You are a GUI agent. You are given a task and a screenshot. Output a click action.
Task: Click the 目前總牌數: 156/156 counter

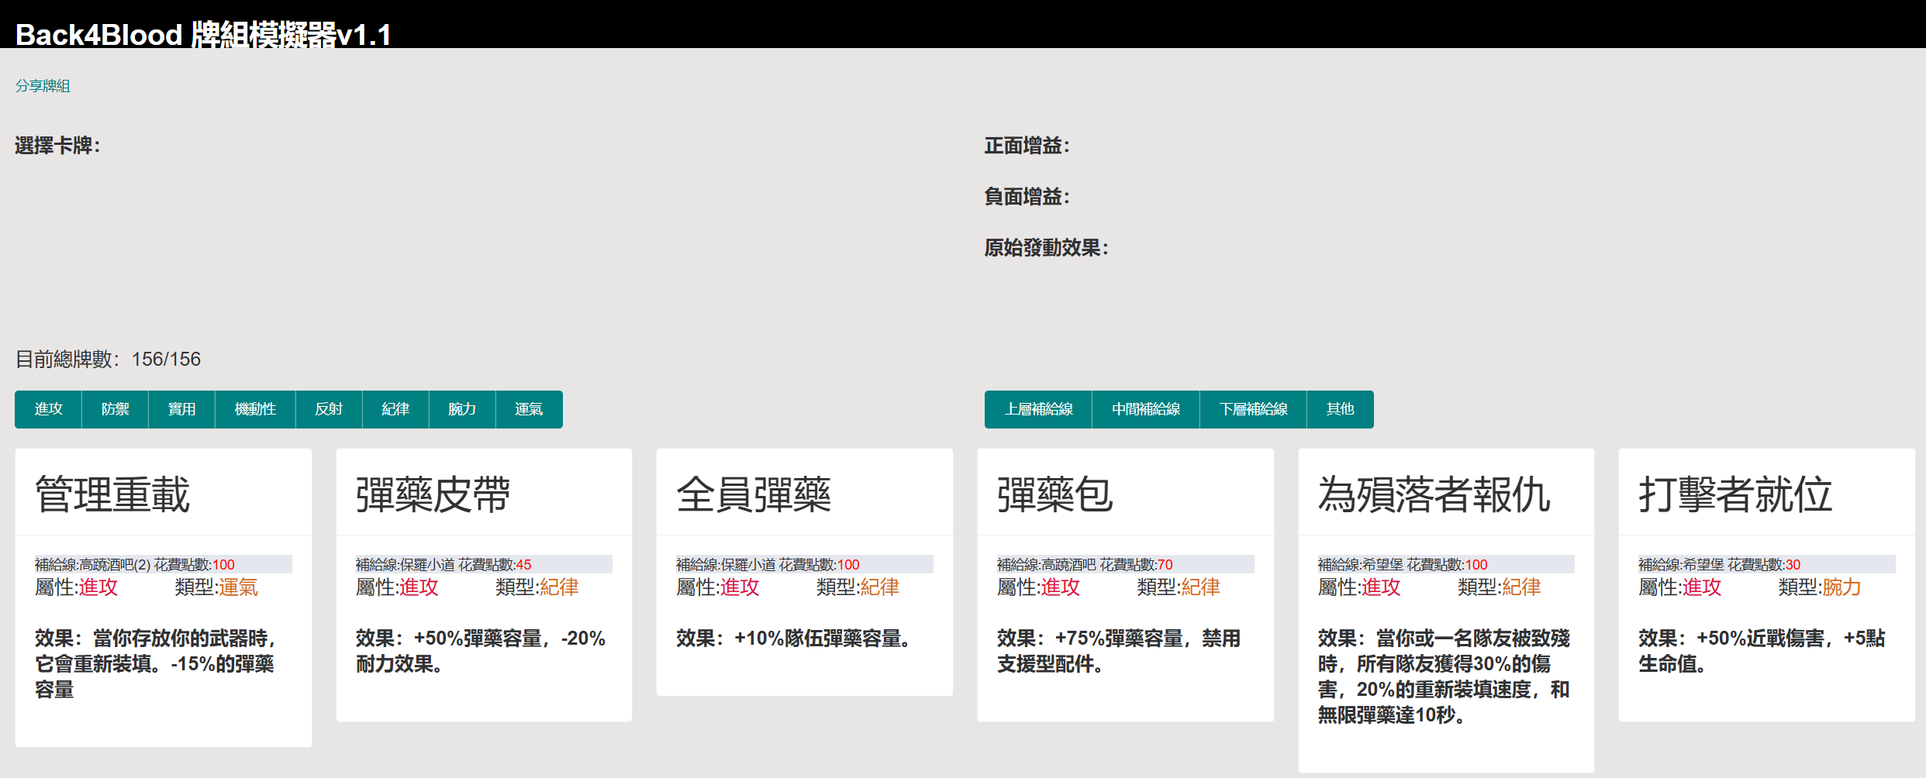[x=108, y=359]
